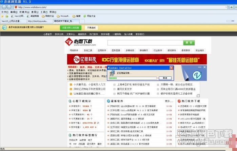The height and width of the screenshot is (151, 237).
Task: Open 热门软件 in the dark nav bar
Action: pyautogui.click(x=94, y=34)
